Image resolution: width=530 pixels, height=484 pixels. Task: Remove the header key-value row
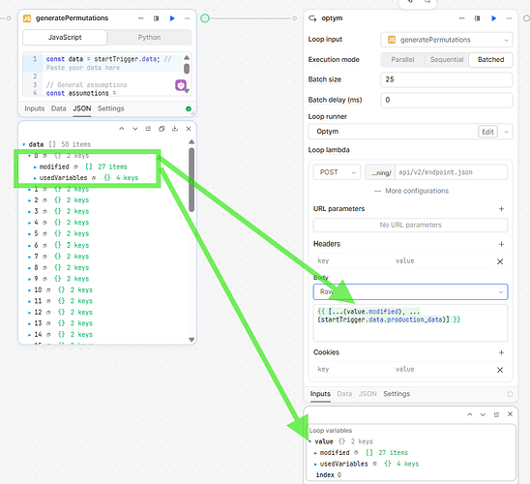[500, 261]
